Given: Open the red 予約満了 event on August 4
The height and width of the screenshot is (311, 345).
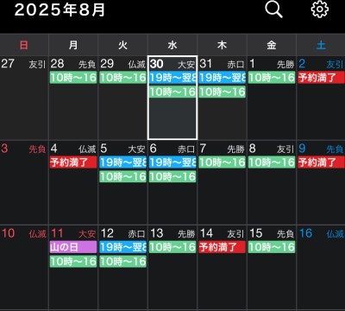Looking at the screenshot, I should click(73, 162).
